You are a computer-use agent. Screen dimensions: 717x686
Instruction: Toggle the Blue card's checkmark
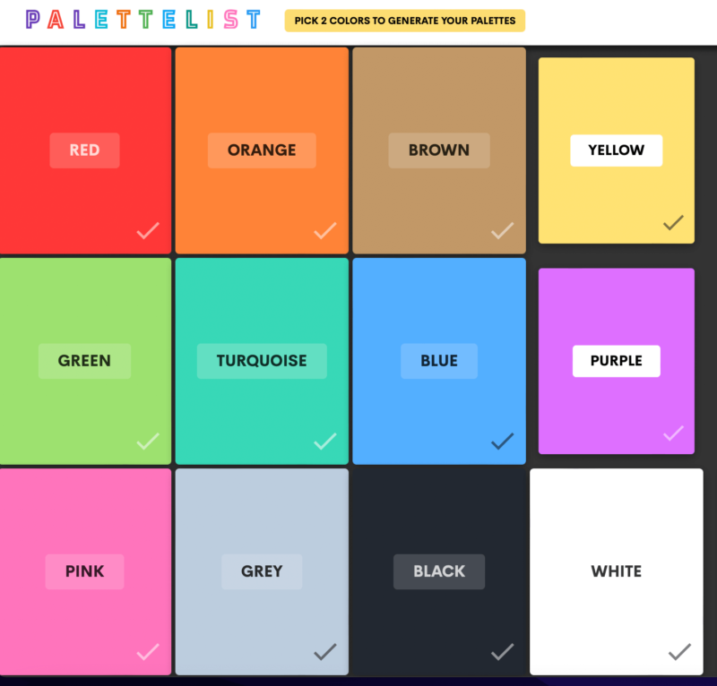click(503, 441)
